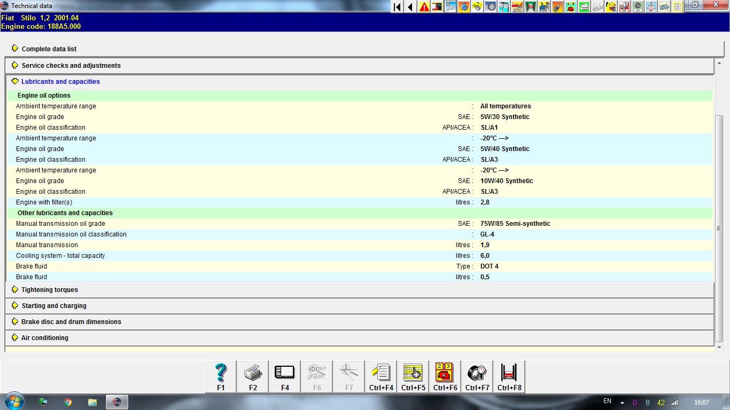Go to first page with skip-back arrow
This screenshot has width=730, height=410.
(x=397, y=7)
